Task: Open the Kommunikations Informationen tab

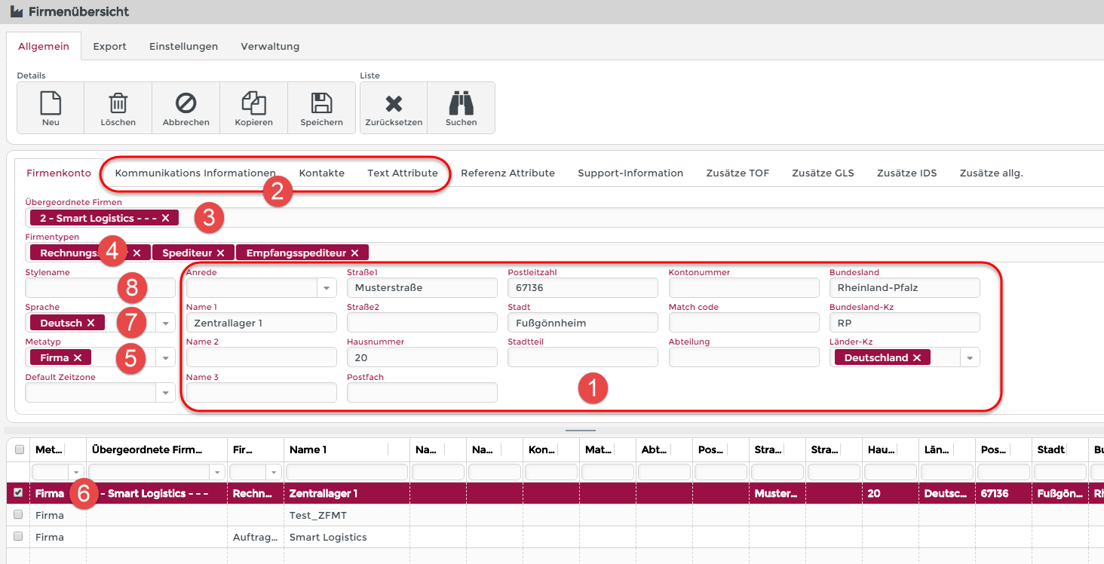Action: (195, 173)
